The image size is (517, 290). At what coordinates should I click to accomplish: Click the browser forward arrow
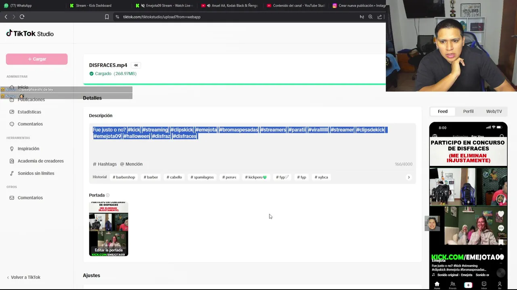click(13, 17)
